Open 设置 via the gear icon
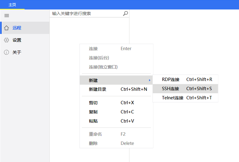Image resolution: width=239 pixels, height=162 pixels. point(6,40)
